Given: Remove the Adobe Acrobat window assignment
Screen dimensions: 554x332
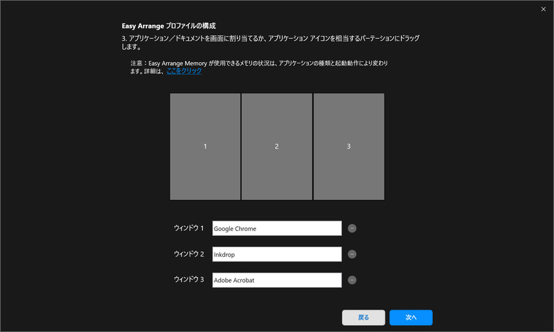Looking at the screenshot, I should [352, 280].
